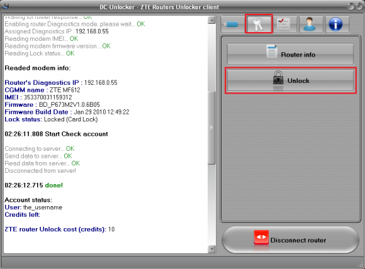The height and width of the screenshot is (269, 365).
Task: Click the 02:26:12.715 done! line
Action: coord(34,185)
